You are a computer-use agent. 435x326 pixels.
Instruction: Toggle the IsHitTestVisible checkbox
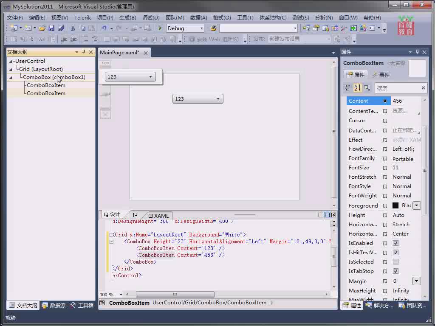pyautogui.click(x=395, y=253)
